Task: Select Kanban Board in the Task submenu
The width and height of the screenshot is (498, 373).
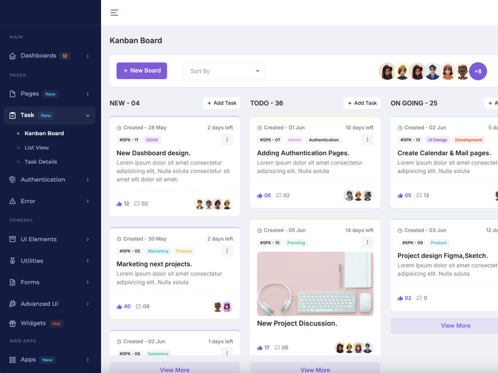Action: pyautogui.click(x=44, y=133)
